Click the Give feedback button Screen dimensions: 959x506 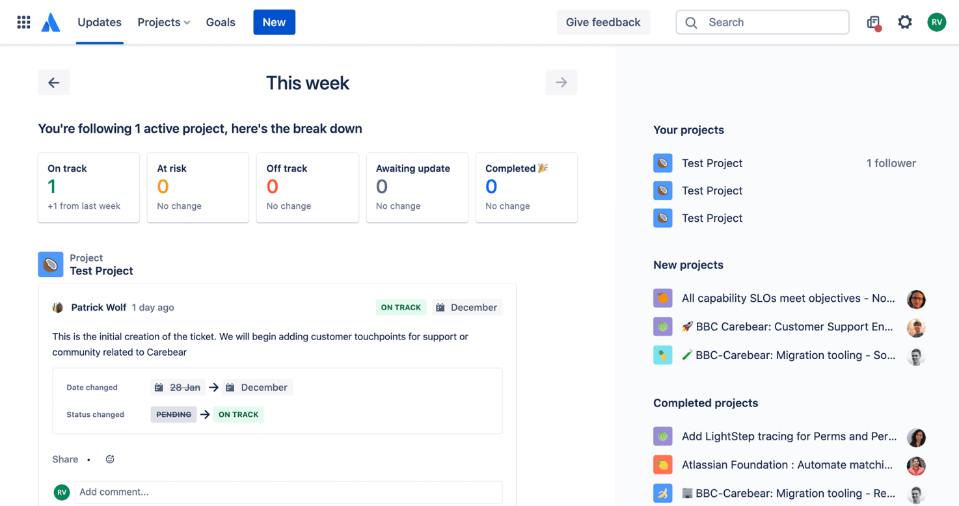click(x=602, y=21)
